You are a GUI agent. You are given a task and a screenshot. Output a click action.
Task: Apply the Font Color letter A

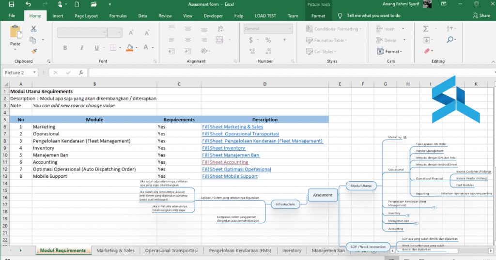[x=145, y=47]
